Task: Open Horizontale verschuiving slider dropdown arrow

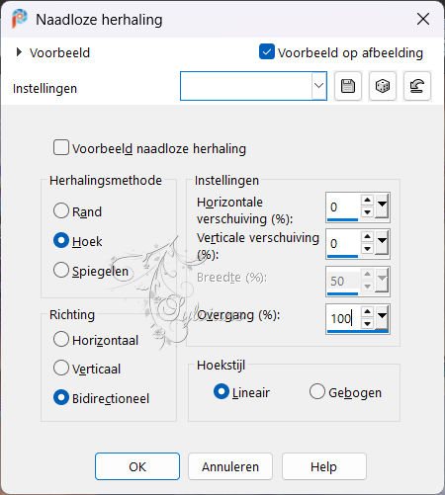Action: tap(382, 206)
